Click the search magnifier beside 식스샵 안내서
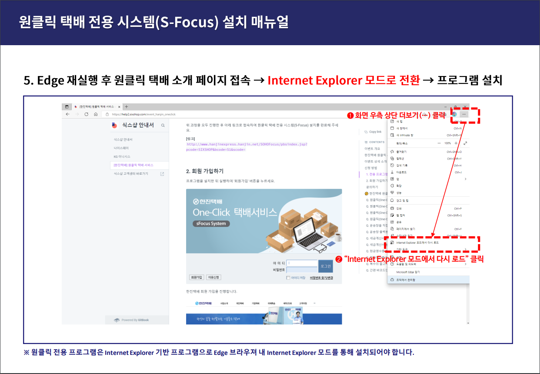This screenshot has height=374, width=540. tap(163, 125)
